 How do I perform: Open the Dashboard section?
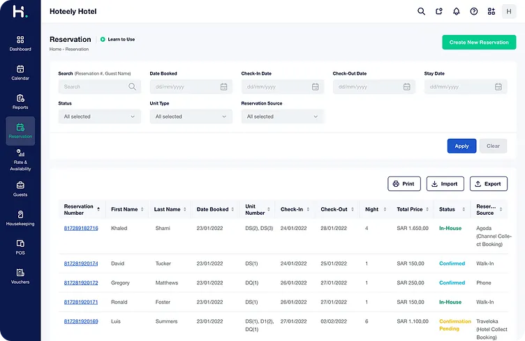[20, 44]
